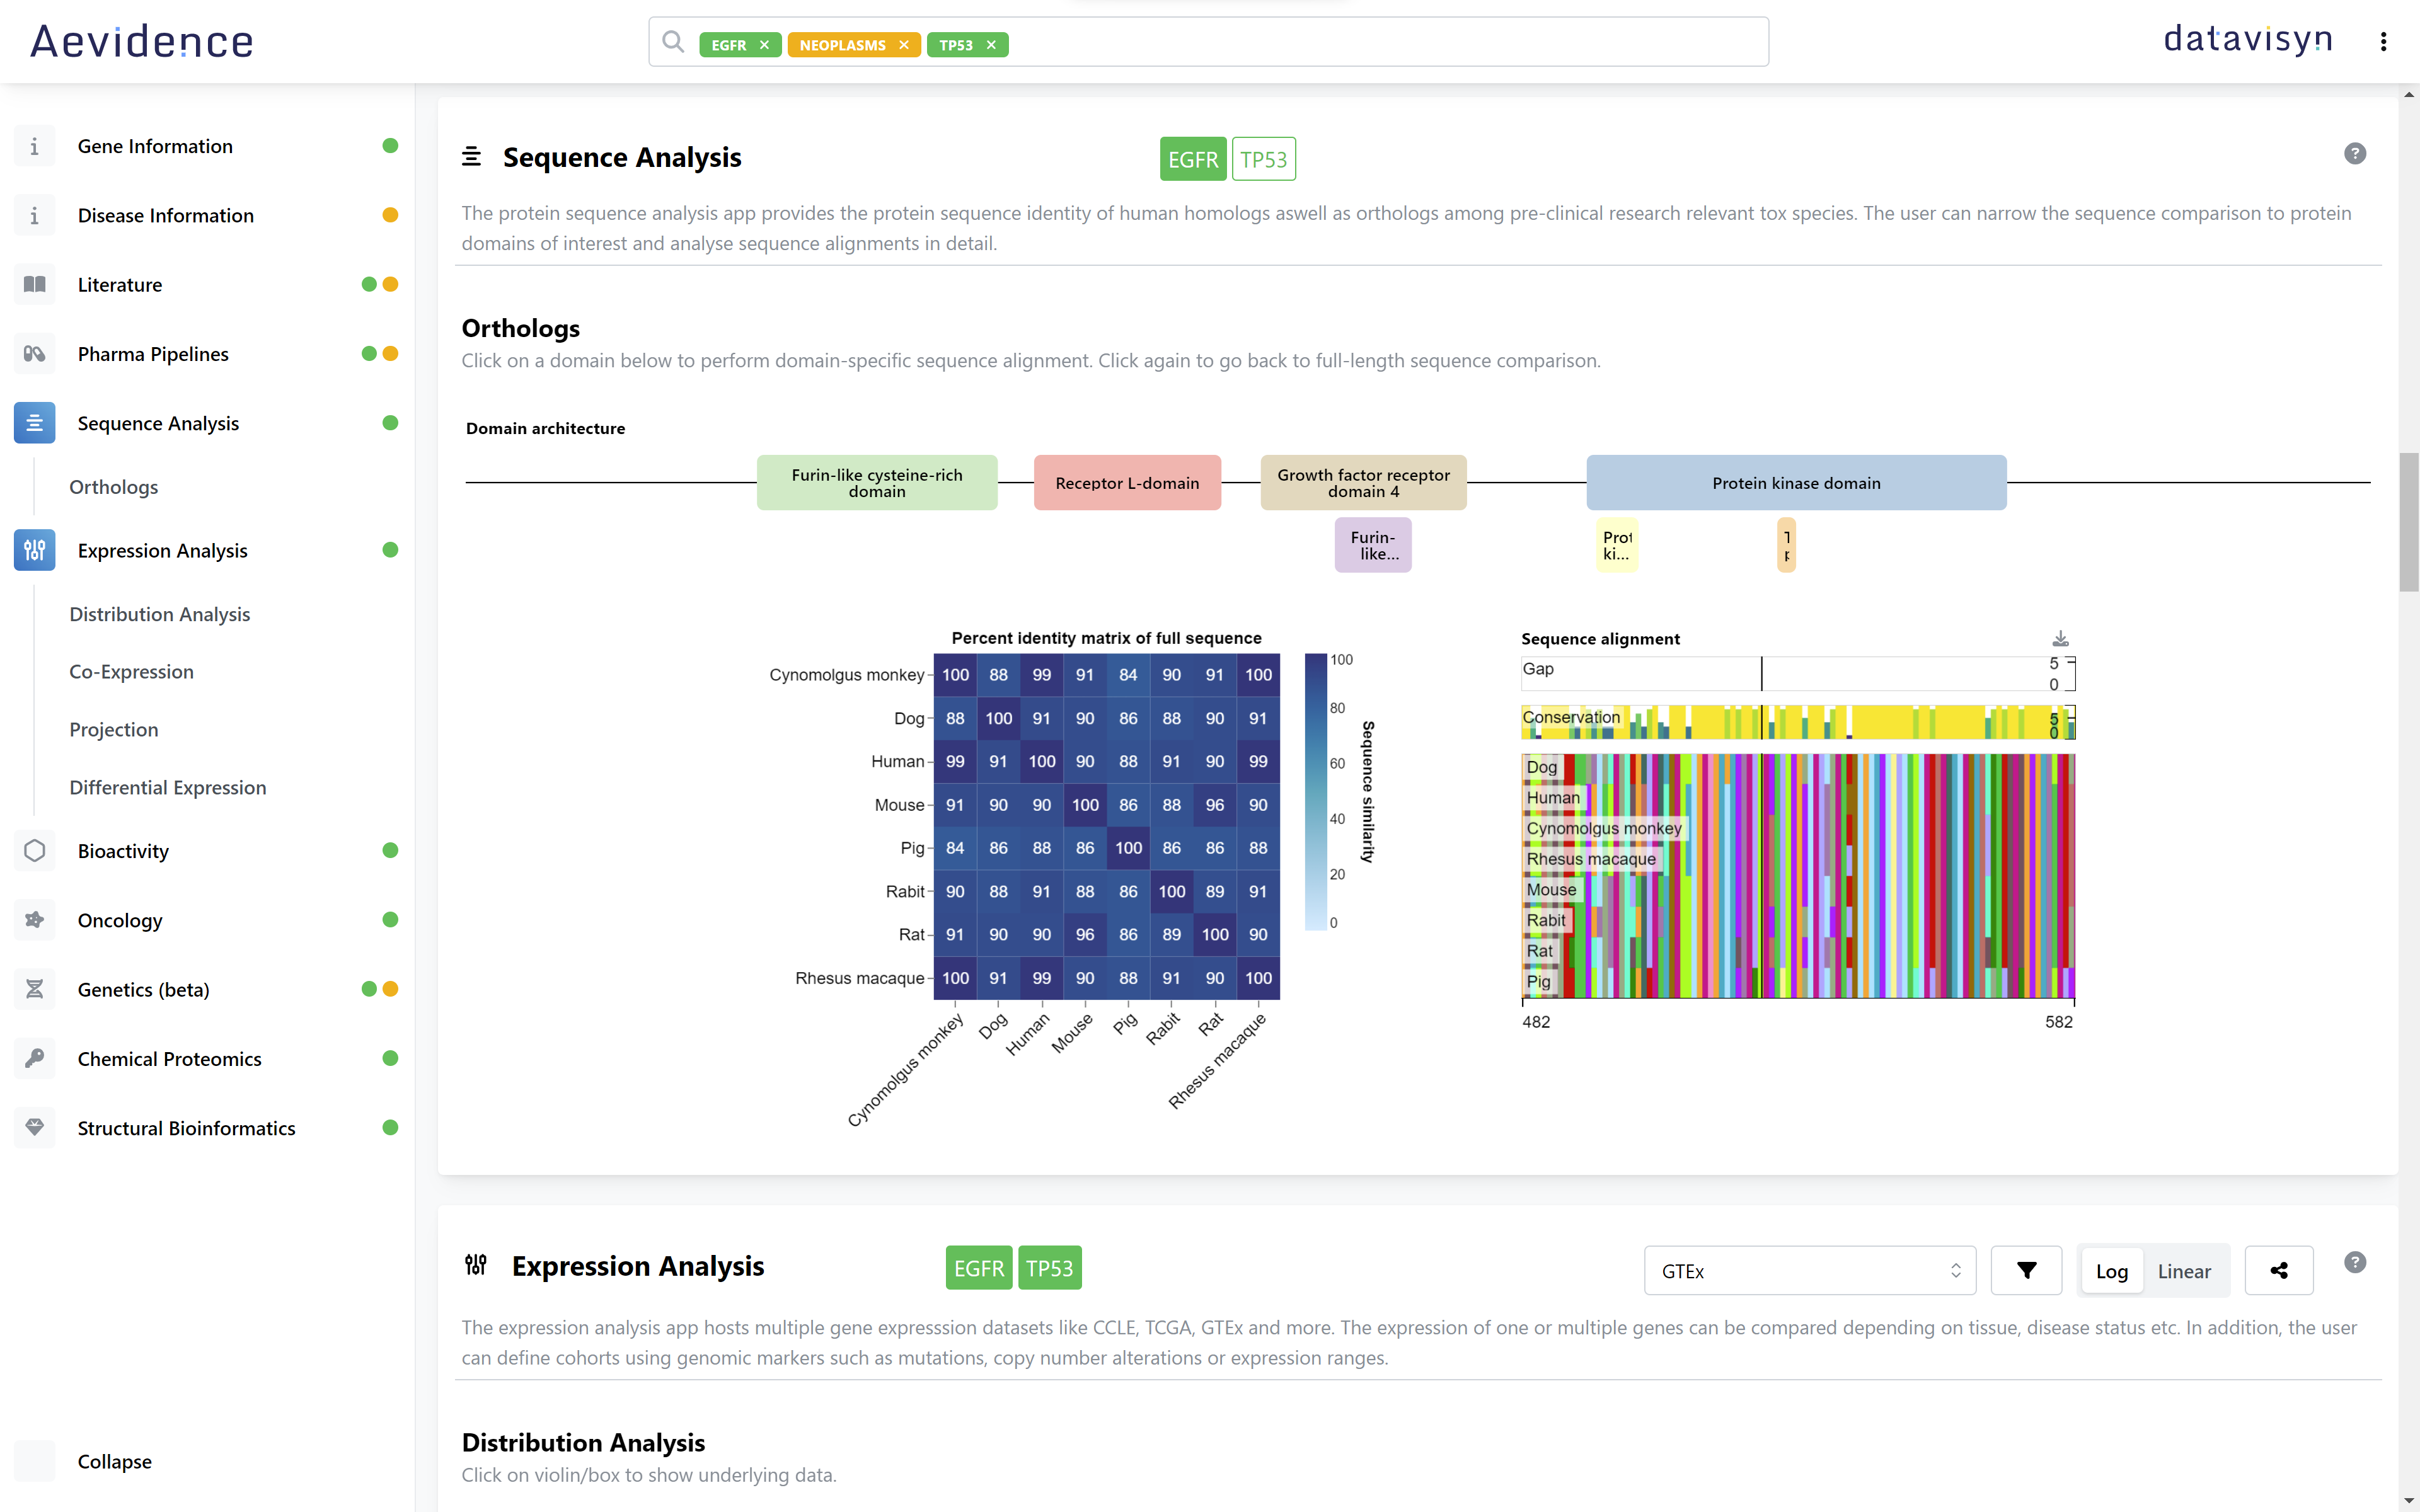Click the Bioactivity sidebar icon
The image size is (2420, 1512).
point(35,851)
